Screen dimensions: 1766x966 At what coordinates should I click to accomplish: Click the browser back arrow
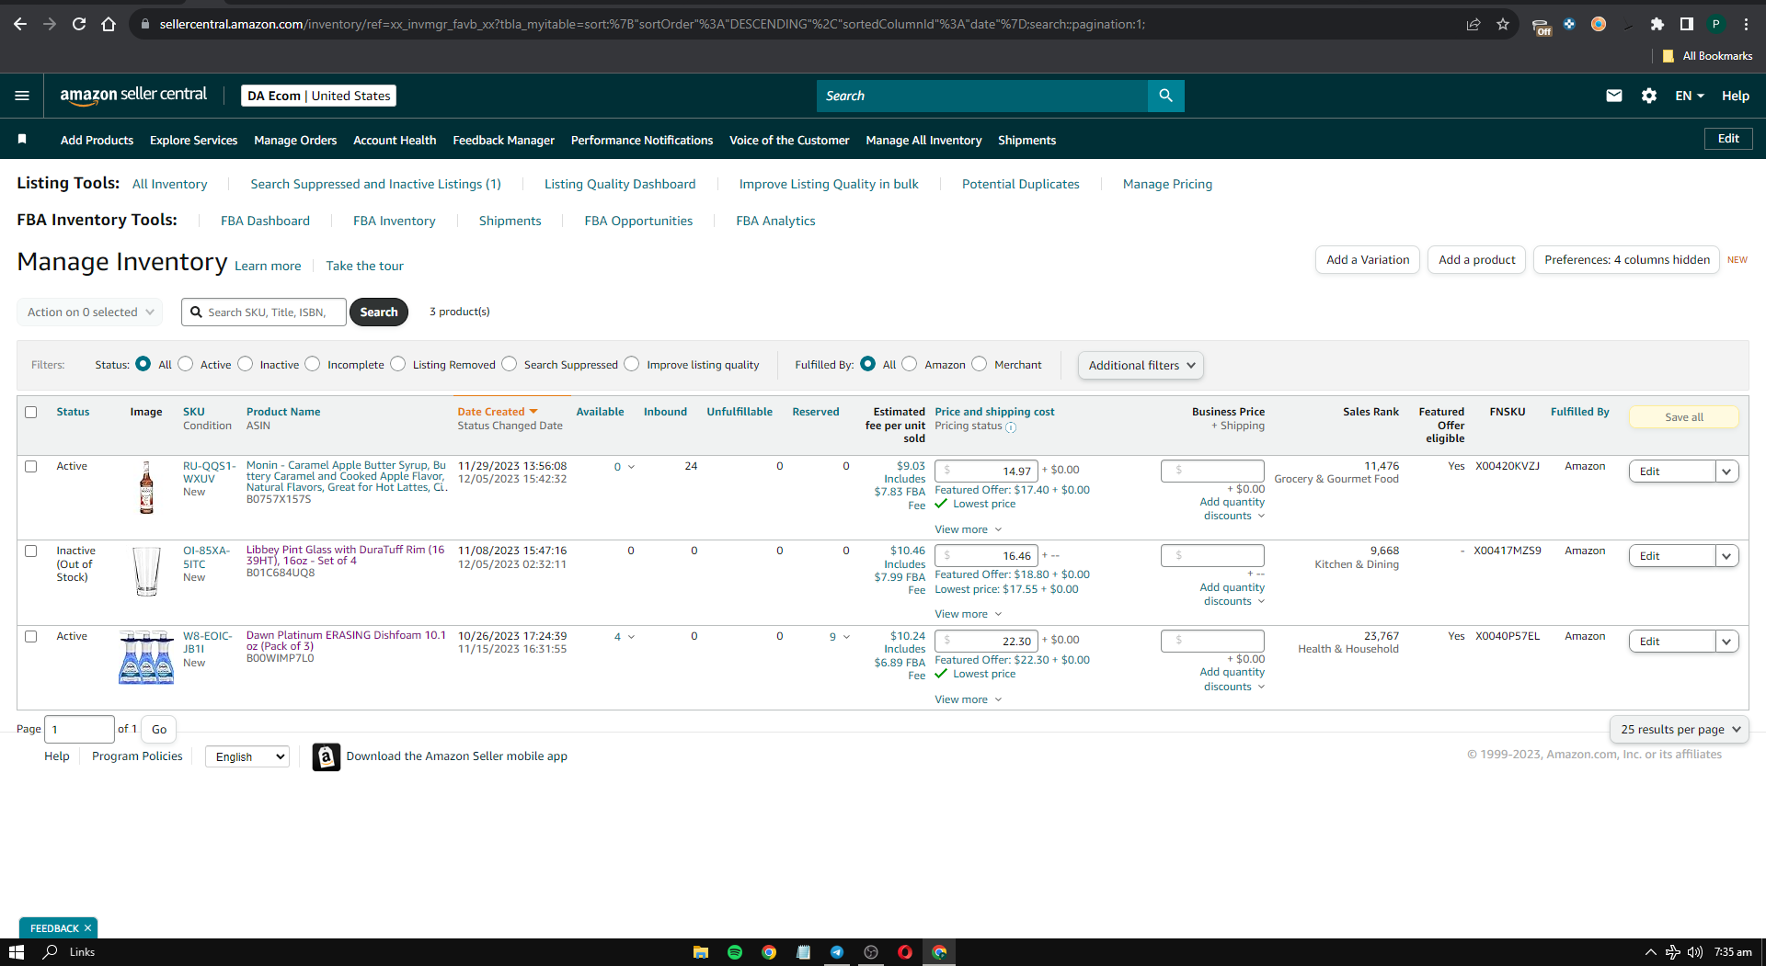tap(20, 24)
